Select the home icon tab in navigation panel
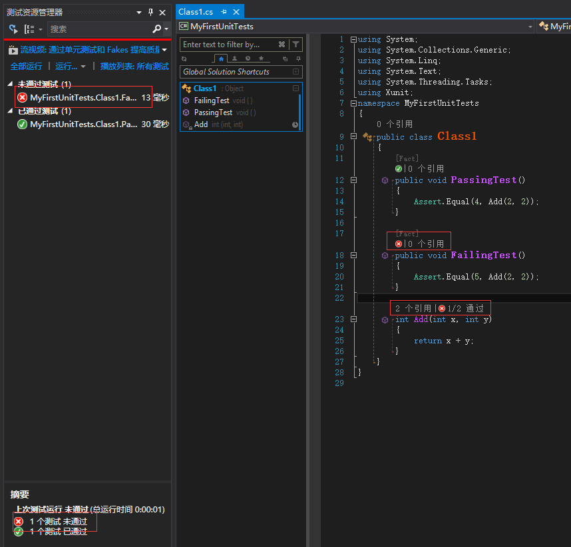The height and width of the screenshot is (547, 571). click(x=222, y=59)
